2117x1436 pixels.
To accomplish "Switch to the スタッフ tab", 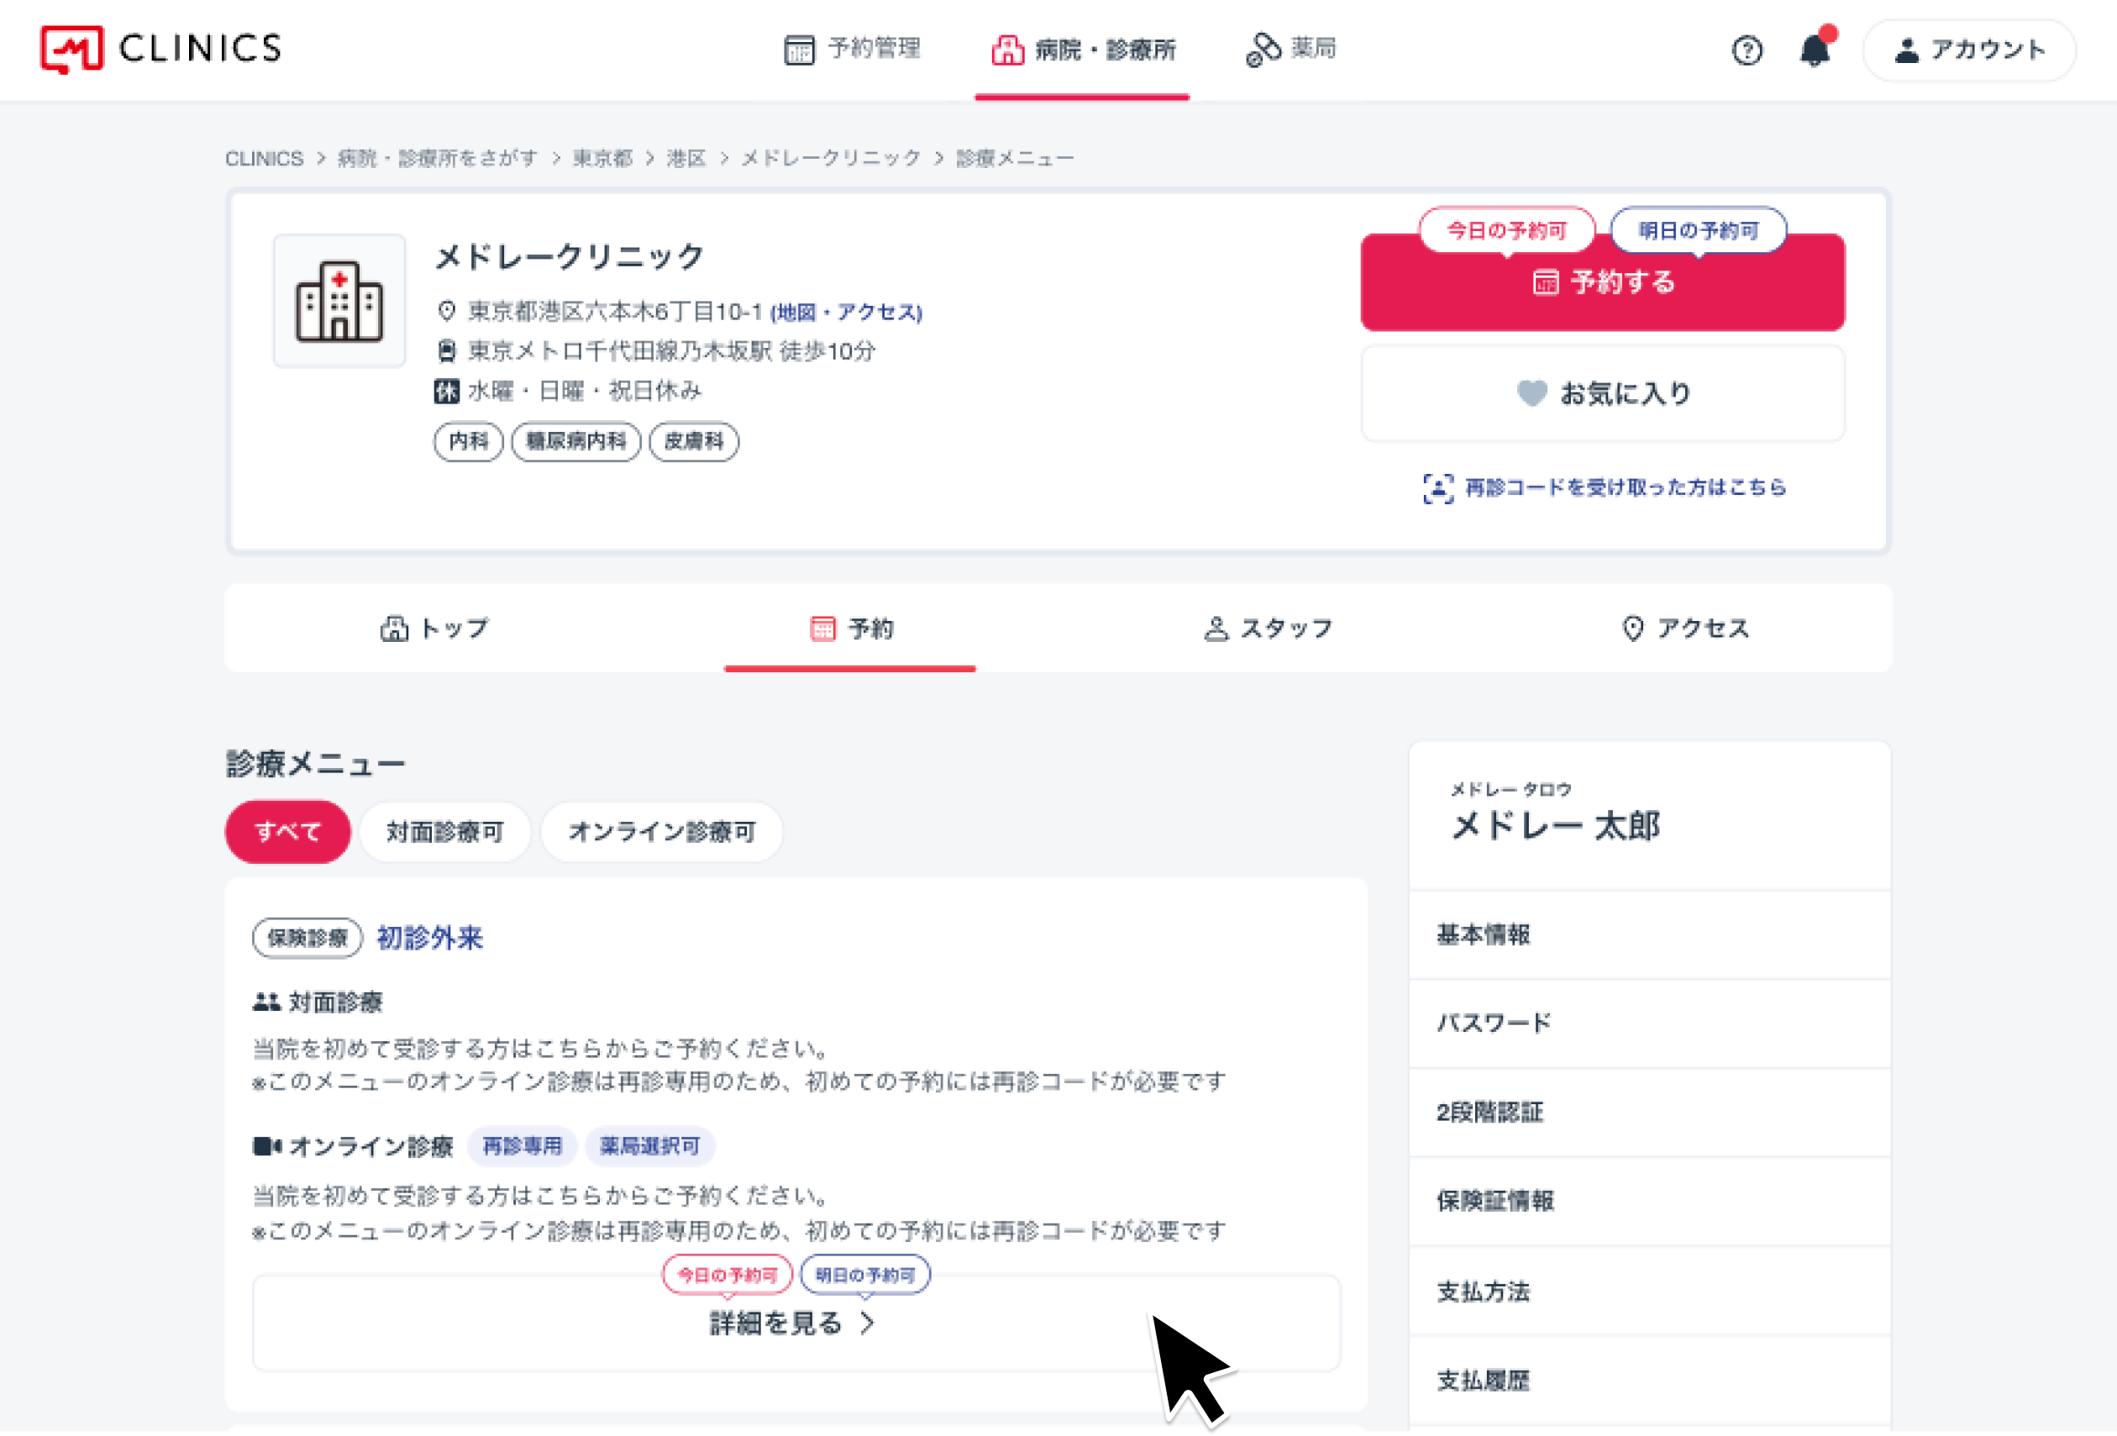I will [1268, 629].
